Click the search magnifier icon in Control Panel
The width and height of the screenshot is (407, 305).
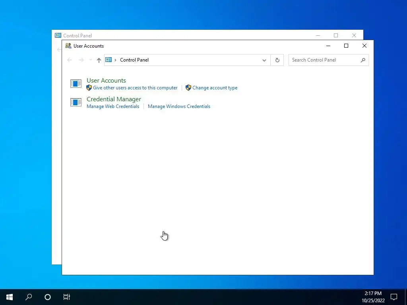pyautogui.click(x=363, y=60)
